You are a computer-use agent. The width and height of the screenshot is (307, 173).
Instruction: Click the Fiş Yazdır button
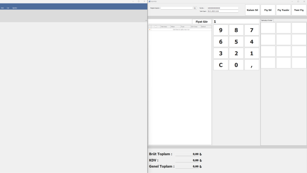pyautogui.click(x=283, y=10)
